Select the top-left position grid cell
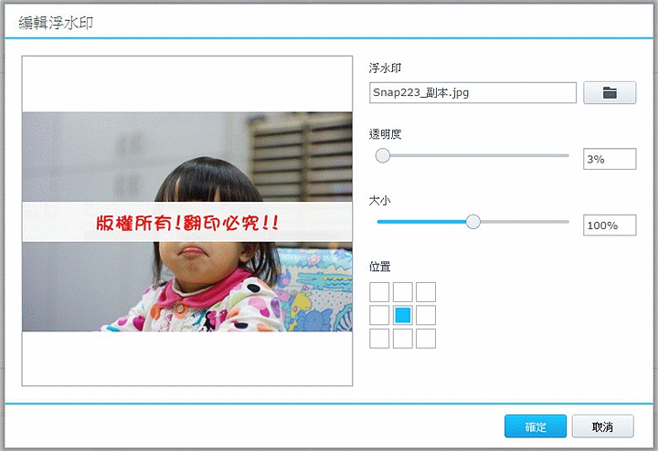The height and width of the screenshot is (451, 658). 379,292
